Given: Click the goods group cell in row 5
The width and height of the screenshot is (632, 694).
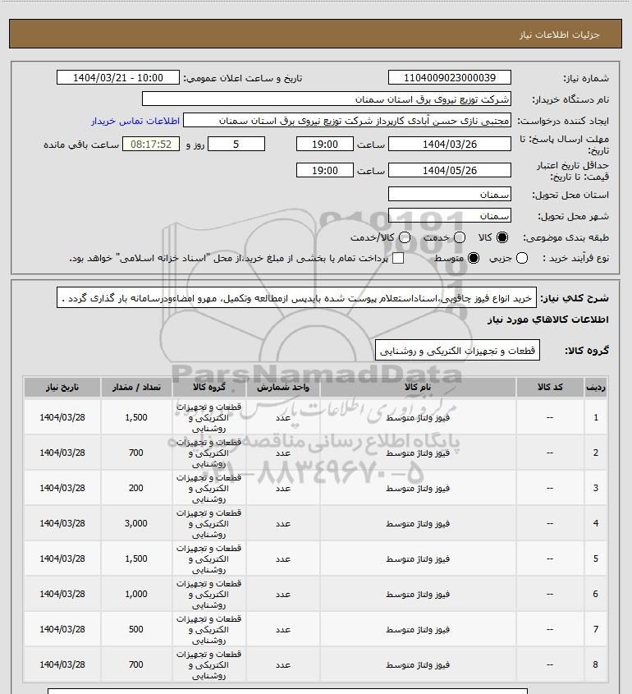Looking at the screenshot, I should coord(208,558).
